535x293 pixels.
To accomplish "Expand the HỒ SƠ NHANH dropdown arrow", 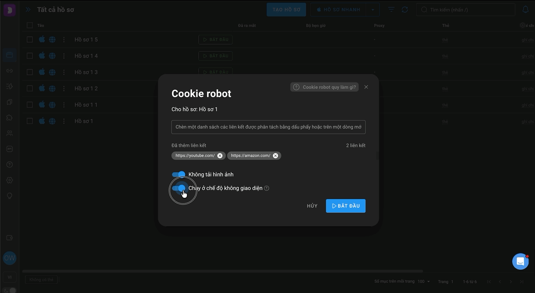I will click(373, 9).
